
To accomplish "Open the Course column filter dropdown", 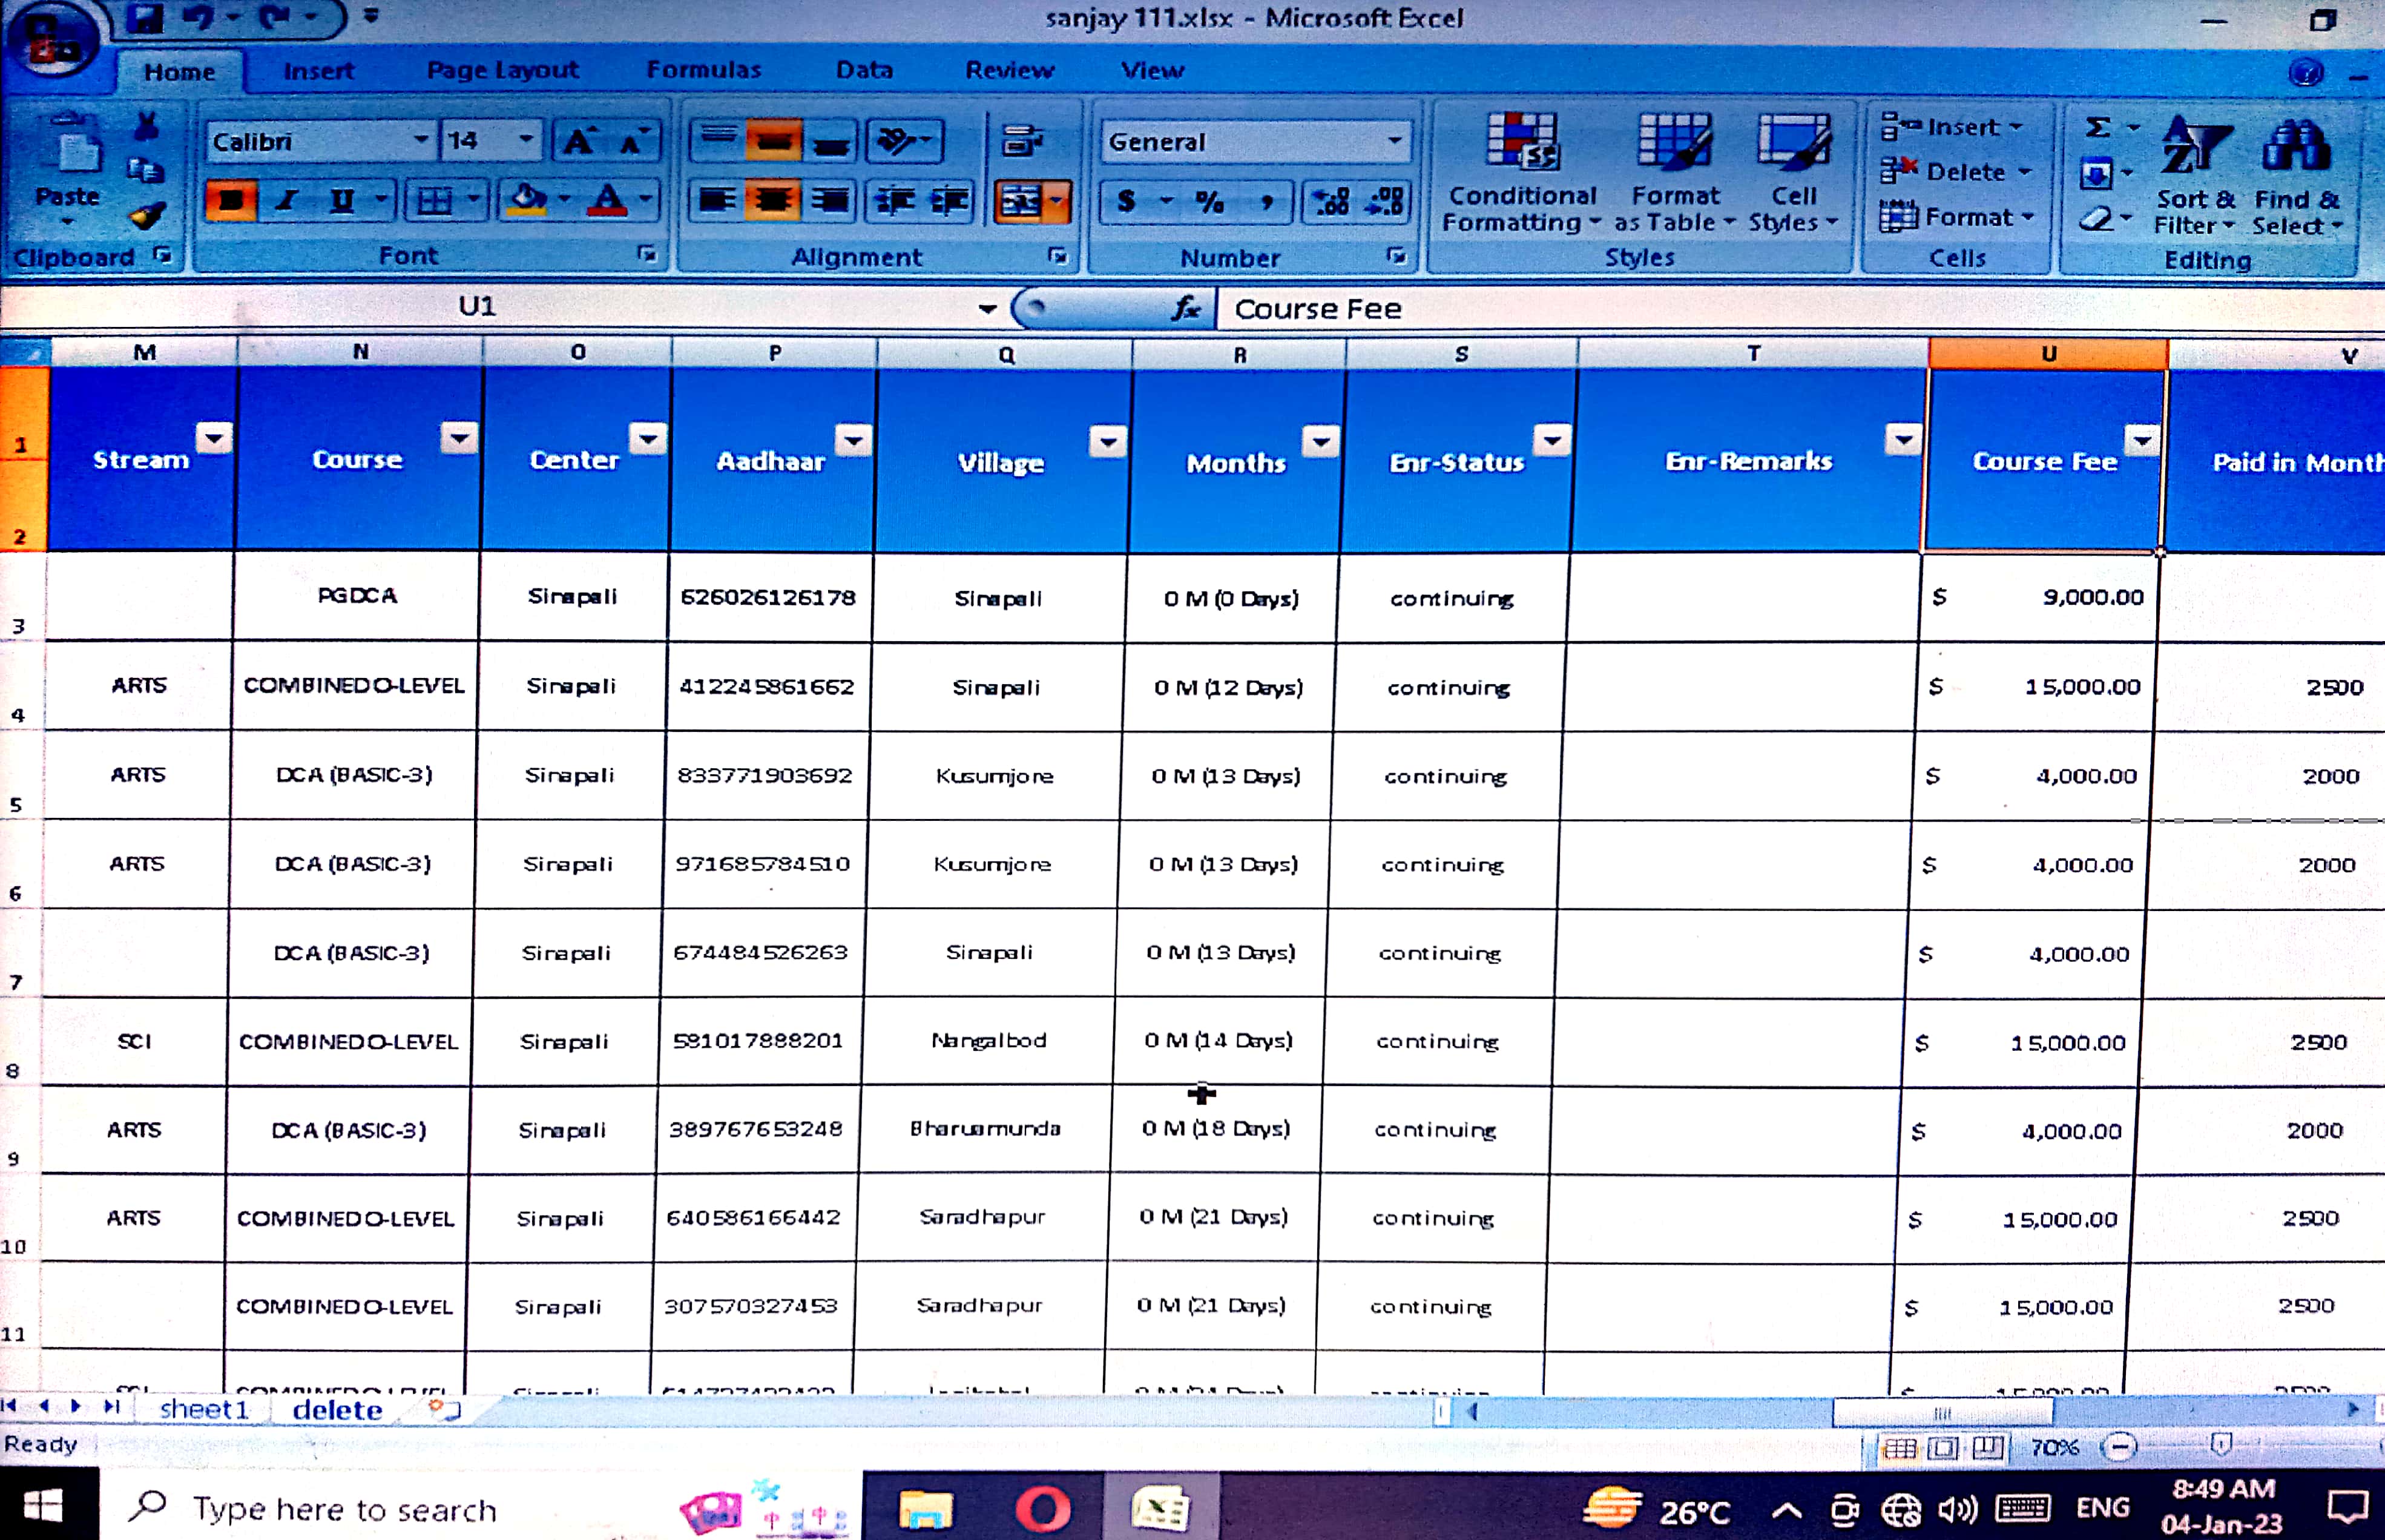I will tap(458, 438).
